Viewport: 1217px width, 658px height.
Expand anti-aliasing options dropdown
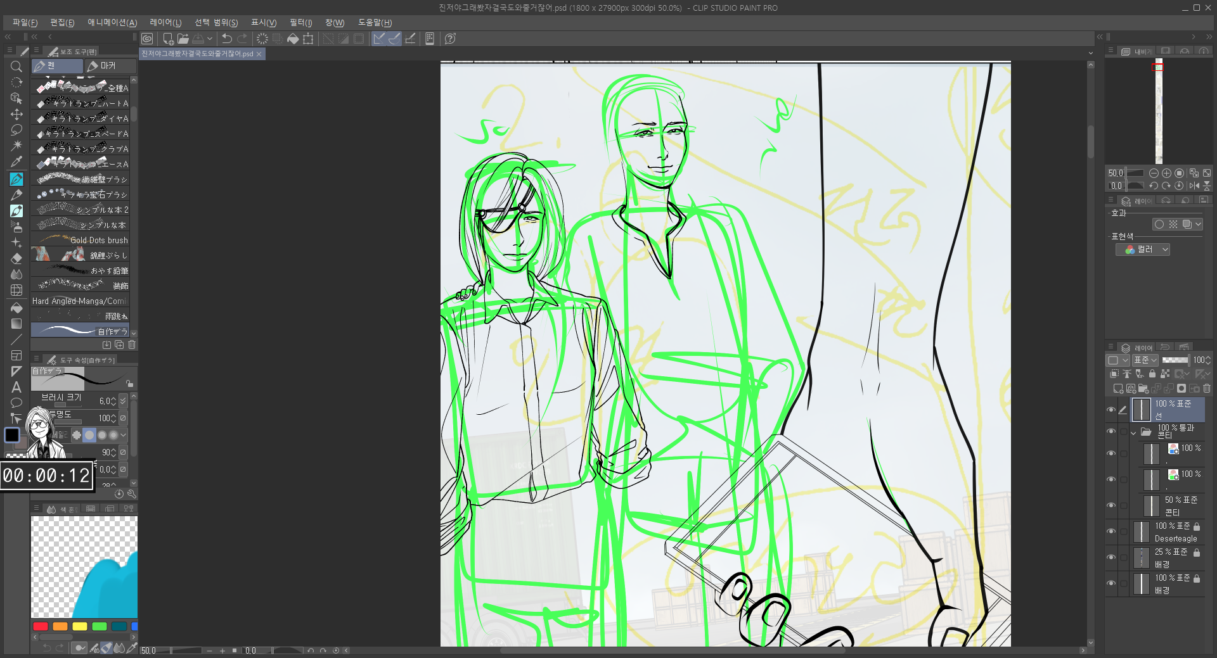coord(123,435)
